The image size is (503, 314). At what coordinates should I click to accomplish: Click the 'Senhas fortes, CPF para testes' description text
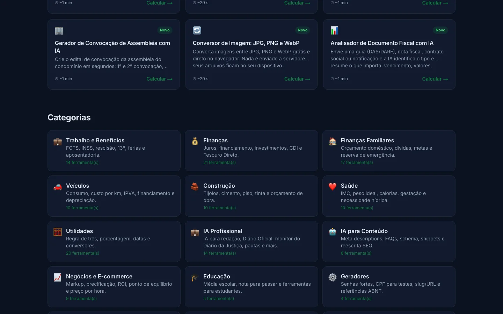391,287
